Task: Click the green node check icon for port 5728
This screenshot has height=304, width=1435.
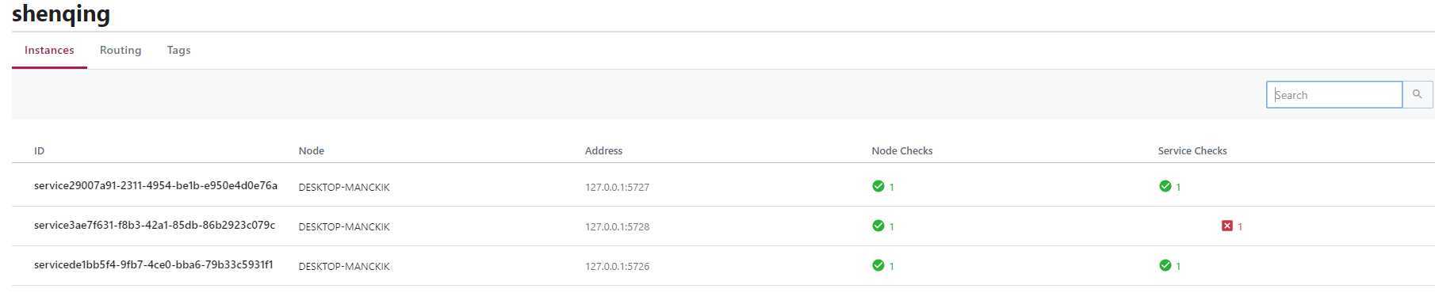Action: click(878, 226)
